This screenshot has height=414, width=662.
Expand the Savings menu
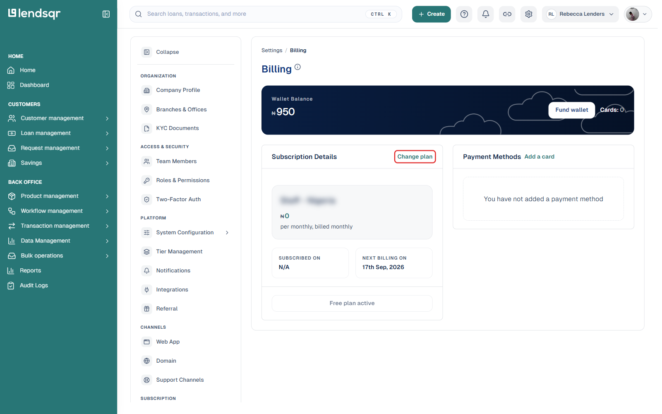tap(58, 163)
